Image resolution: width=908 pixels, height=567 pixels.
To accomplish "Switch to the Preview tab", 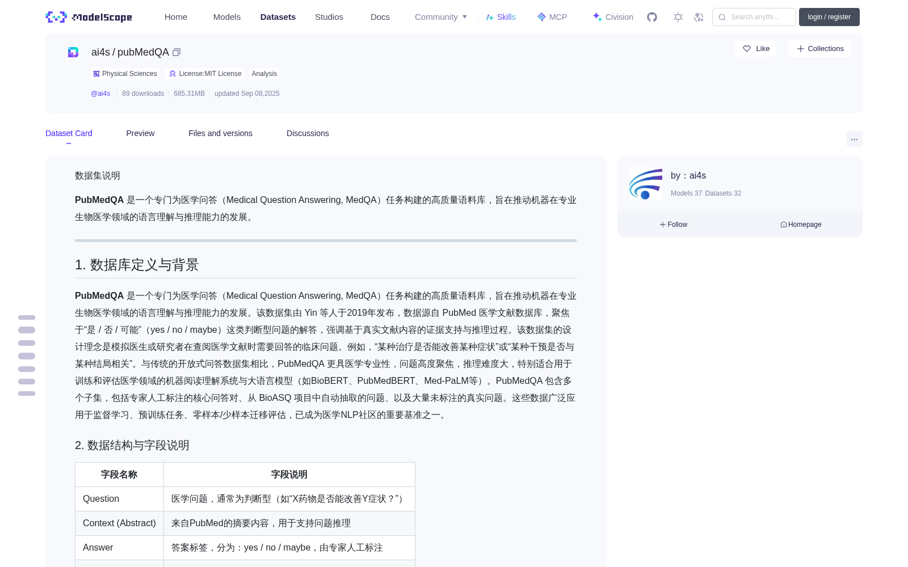I will 140,133.
